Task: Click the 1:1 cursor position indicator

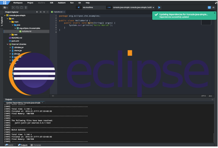Action: pyautogui.click(x=53, y=96)
